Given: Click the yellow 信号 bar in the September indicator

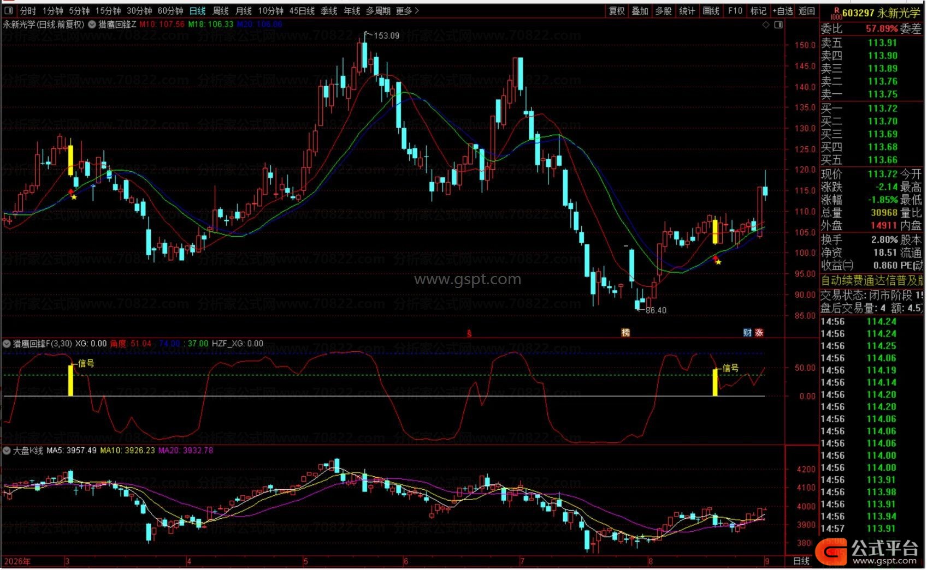Looking at the screenshot, I should (x=715, y=382).
